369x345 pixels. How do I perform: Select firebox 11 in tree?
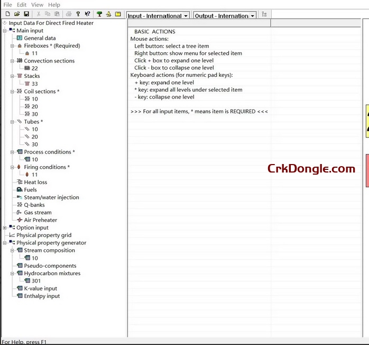click(x=34, y=53)
